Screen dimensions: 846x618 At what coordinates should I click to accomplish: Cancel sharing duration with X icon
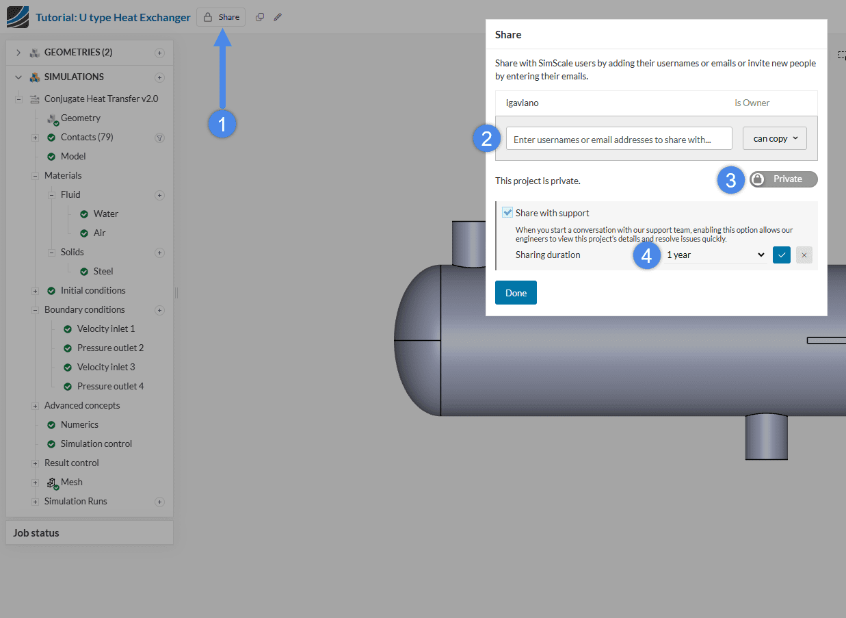[x=804, y=255]
